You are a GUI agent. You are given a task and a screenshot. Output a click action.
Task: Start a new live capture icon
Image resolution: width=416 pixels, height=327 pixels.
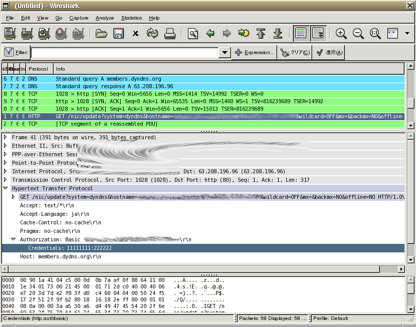(44, 34)
